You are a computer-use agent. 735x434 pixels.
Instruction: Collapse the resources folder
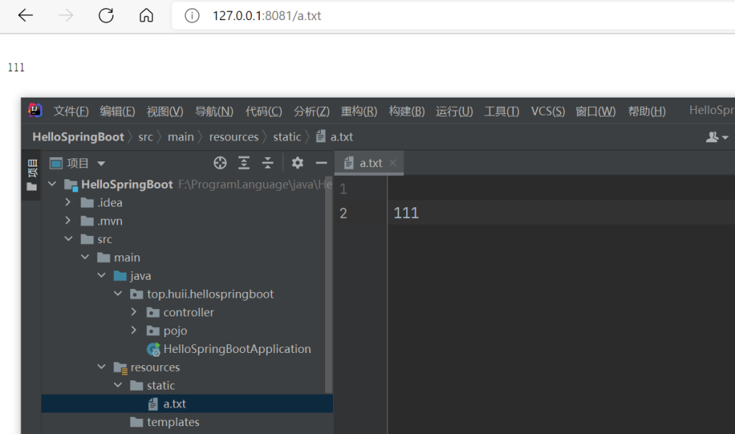(x=101, y=367)
